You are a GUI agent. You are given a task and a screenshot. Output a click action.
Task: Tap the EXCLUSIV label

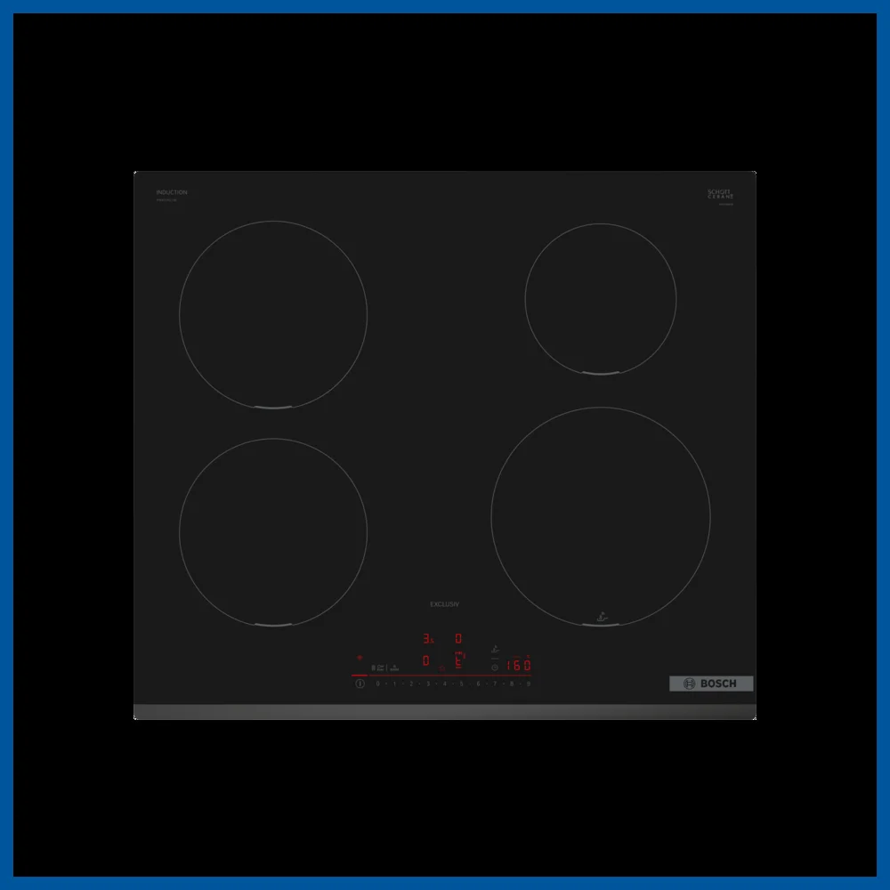444,604
